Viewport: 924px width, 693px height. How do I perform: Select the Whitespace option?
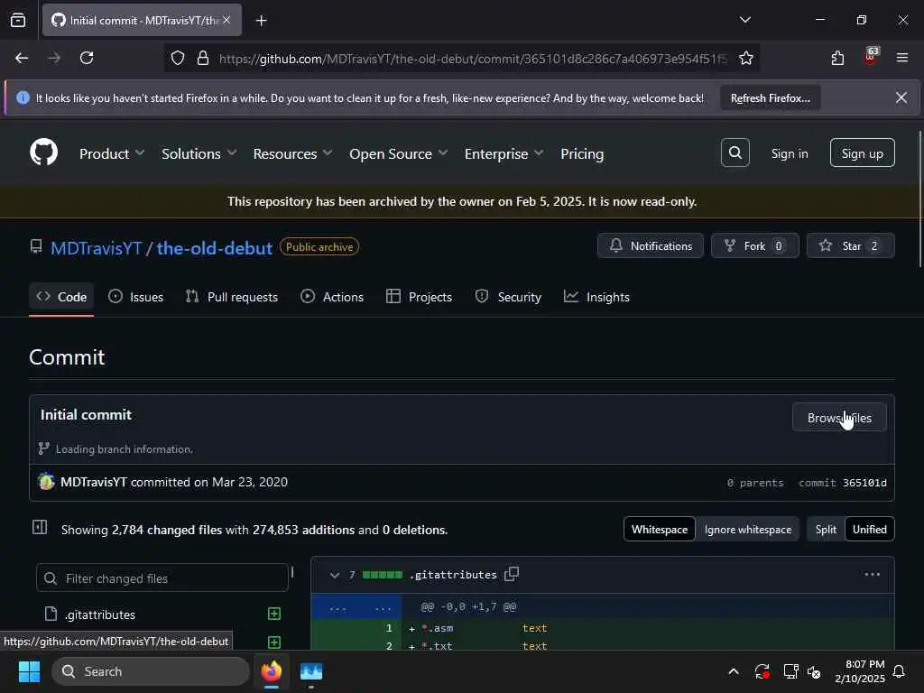pos(660,529)
